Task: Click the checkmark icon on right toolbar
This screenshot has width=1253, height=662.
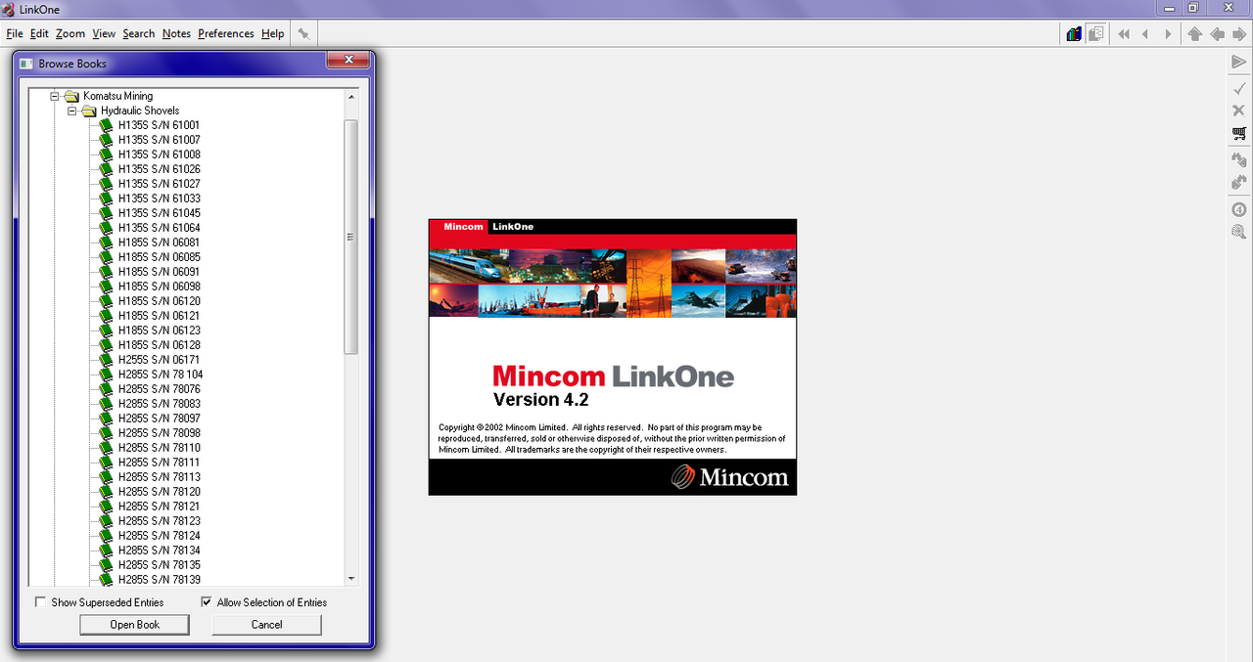Action: click(x=1239, y=88)
